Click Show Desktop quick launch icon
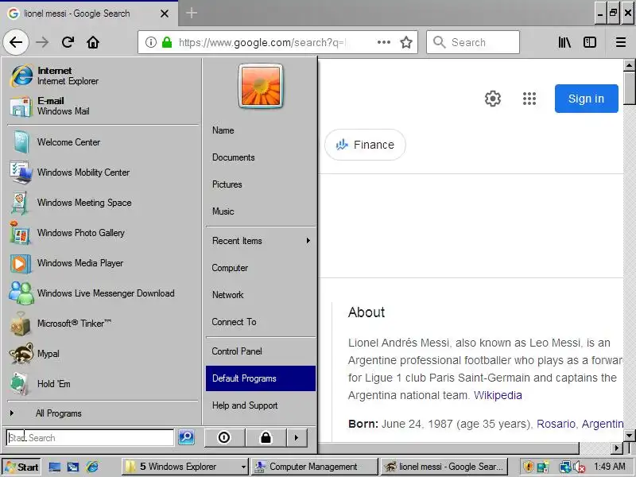The width and height of the screenshot is (636, 477). (55, 467)
